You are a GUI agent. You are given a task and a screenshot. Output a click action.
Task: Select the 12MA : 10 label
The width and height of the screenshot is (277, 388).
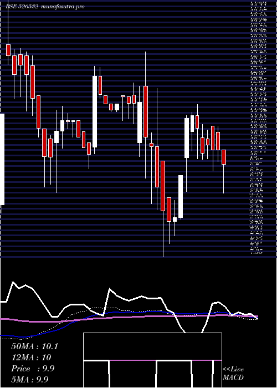click(x=31, y=358)
